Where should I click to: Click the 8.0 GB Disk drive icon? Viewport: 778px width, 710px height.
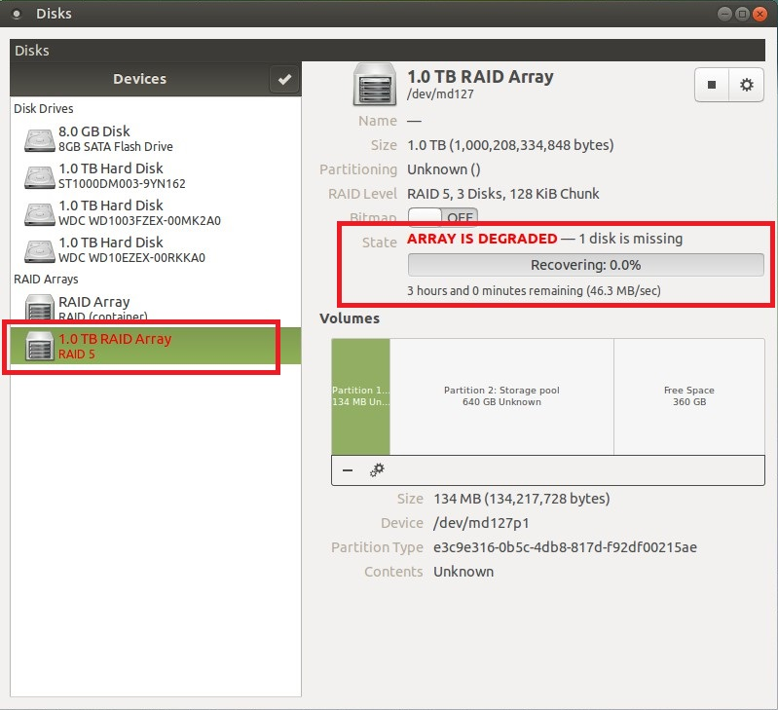tap(40, 140)
